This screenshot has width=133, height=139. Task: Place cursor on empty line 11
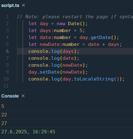(x=73, y=86)
